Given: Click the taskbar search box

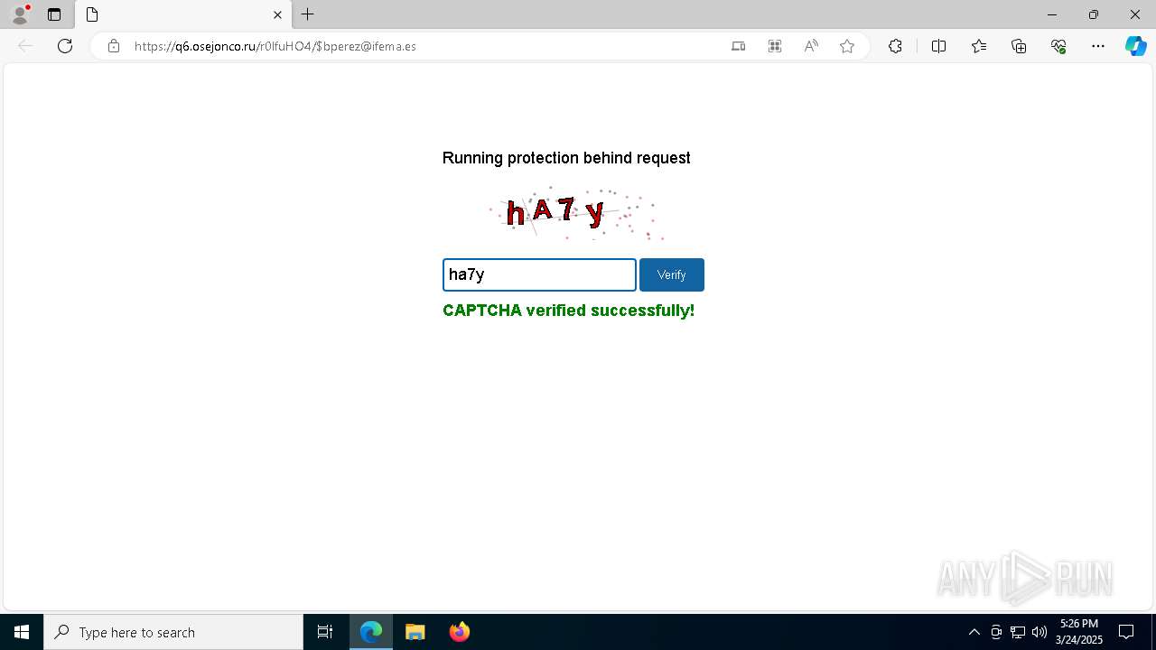Looking at the screenshot, I should (x=173, y=632).
